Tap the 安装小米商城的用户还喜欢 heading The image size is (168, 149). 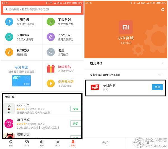click(105, 75)
